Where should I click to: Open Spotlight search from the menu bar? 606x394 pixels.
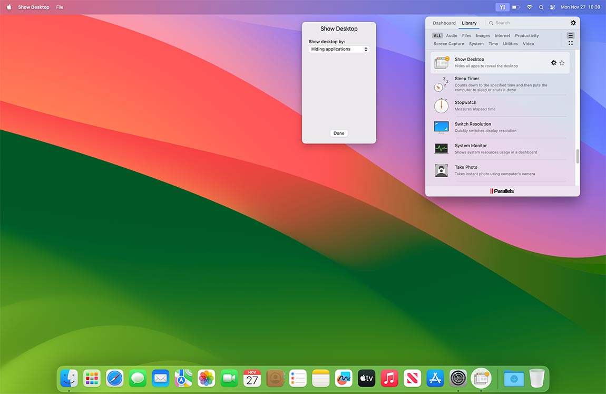(x=541, y=7)
